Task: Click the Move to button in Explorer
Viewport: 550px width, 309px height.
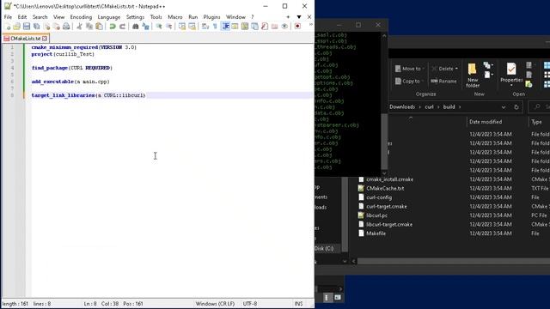Action: click(x=409, y=69)
